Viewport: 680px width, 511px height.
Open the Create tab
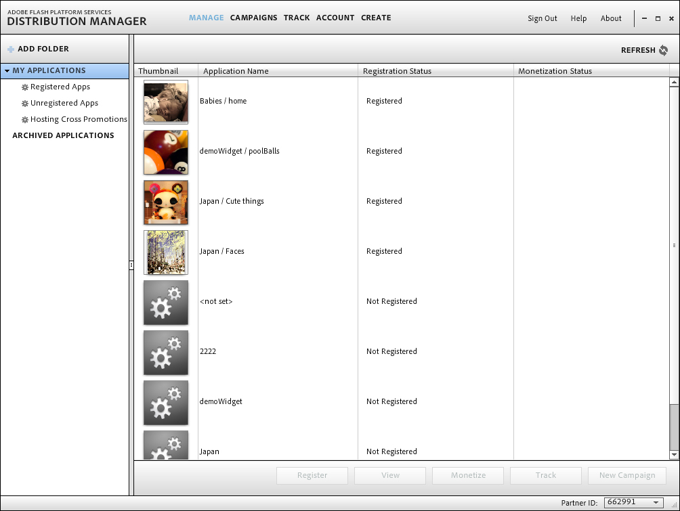376,18
